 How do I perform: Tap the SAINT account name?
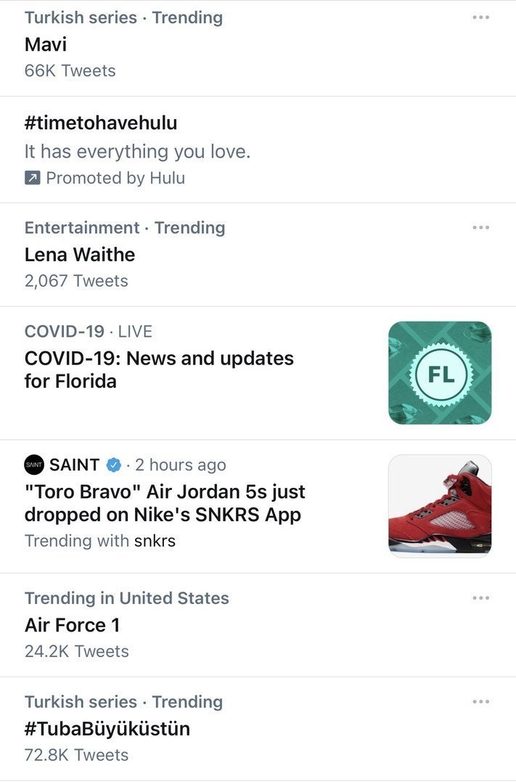coord(74,465)
